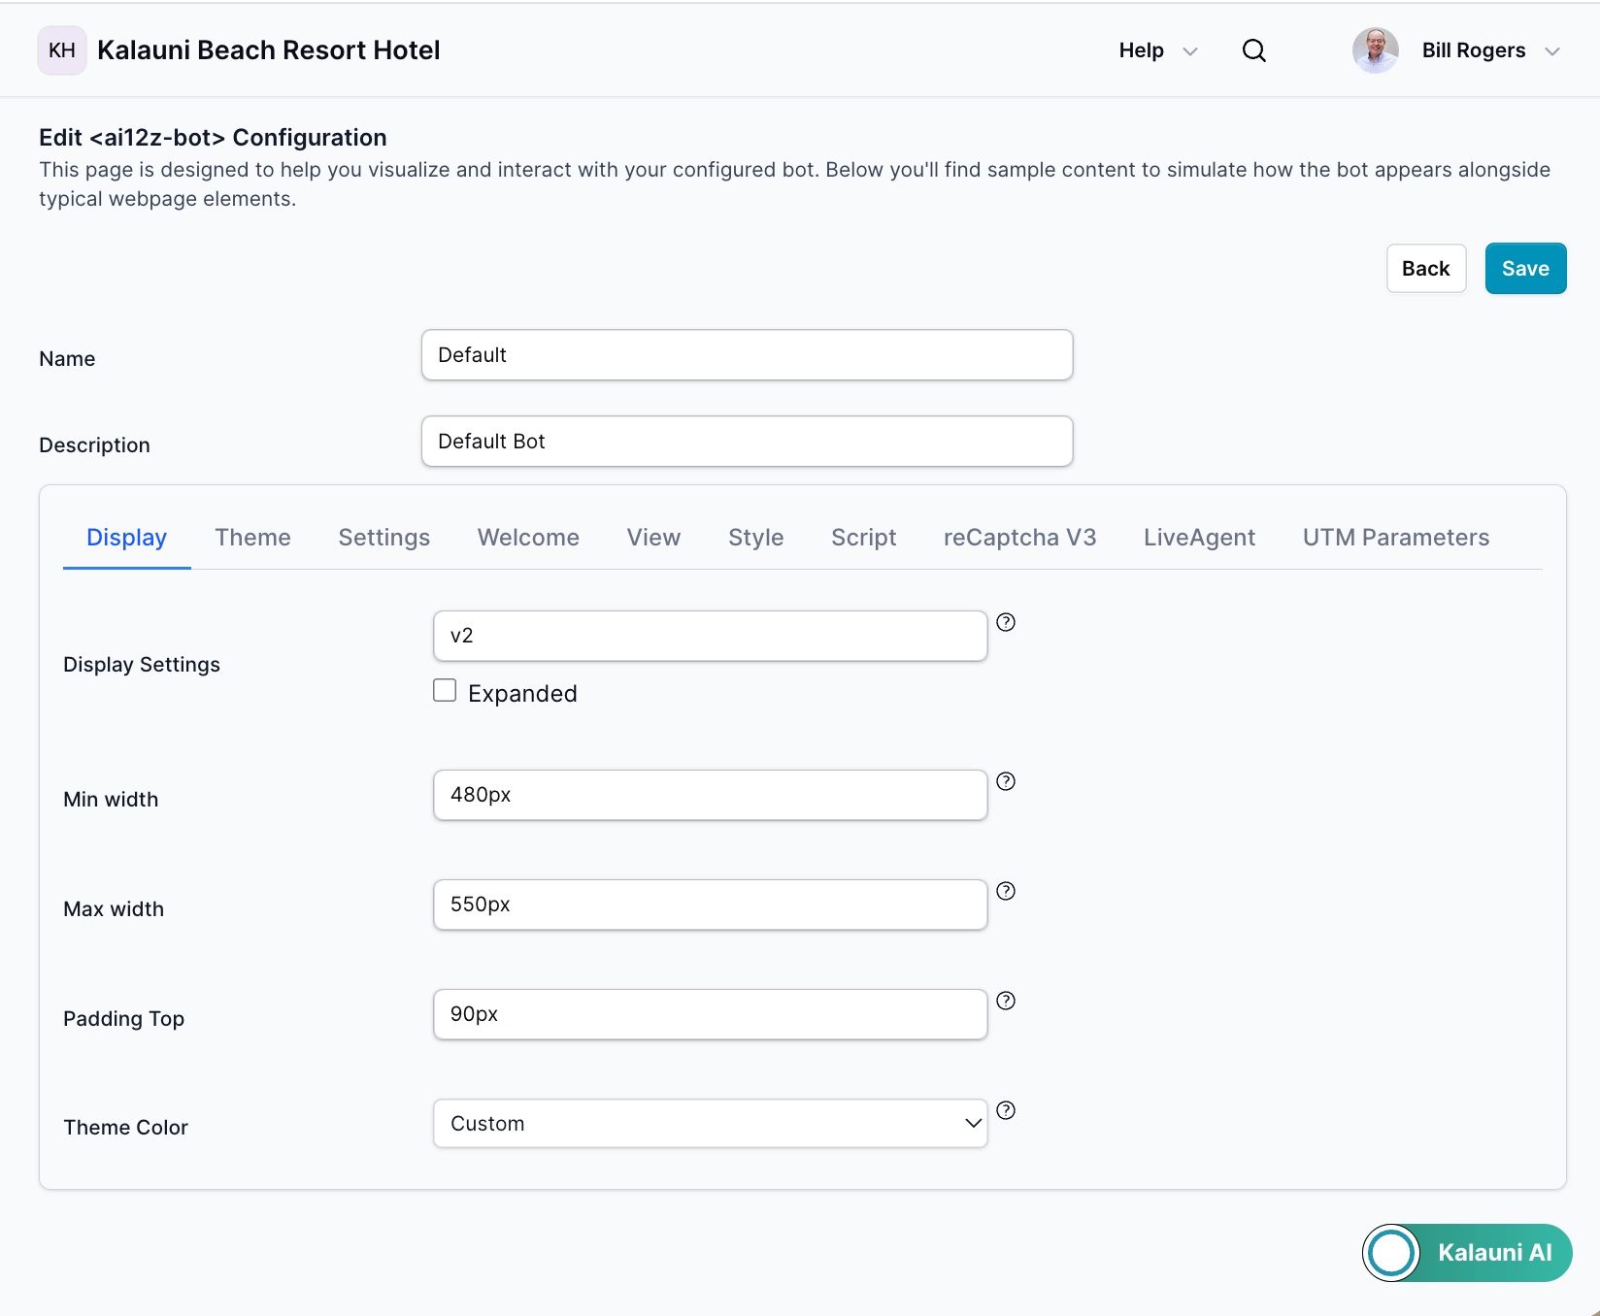Image resolution: width=1600 pixels, height=1316 pixels.
Task: Click the Back button
Action: click(1425, 269)
